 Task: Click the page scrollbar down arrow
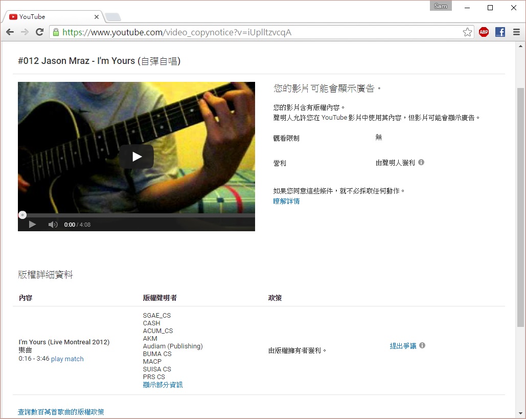click(x=520, y=413)
